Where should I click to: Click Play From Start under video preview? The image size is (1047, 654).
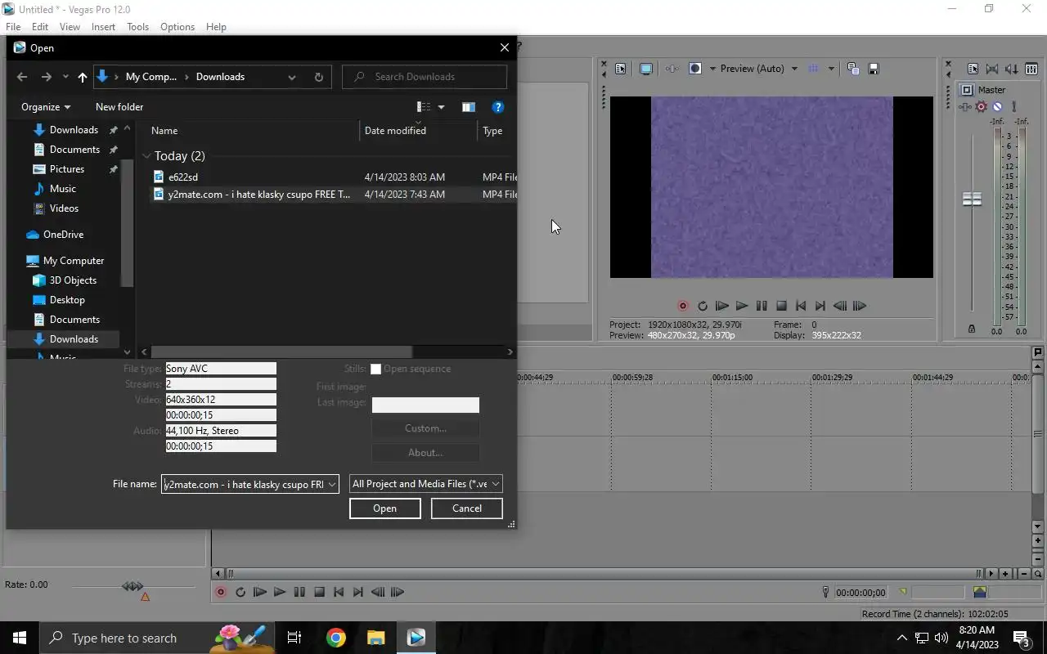(x=722, y=306)
